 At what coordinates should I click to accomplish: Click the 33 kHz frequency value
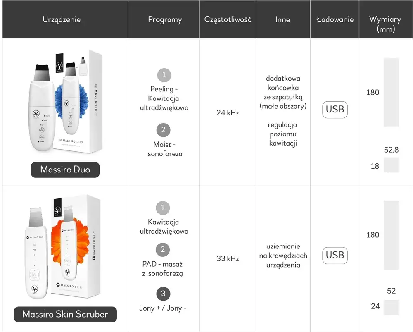click(x=228, y=259)
